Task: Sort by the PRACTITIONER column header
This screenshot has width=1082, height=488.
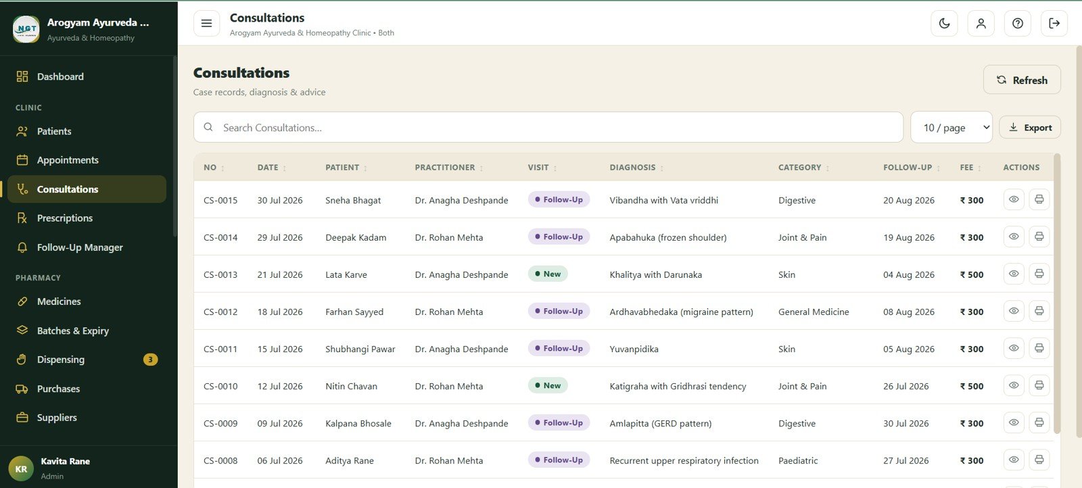Action: tap(449, 168)
